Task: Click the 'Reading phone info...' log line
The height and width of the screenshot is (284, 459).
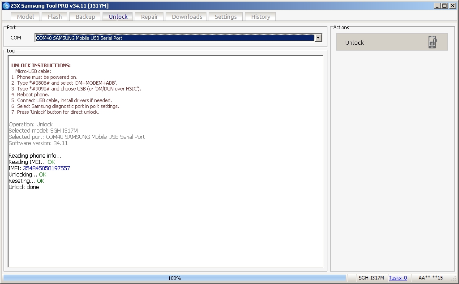Action: (35, 156)
